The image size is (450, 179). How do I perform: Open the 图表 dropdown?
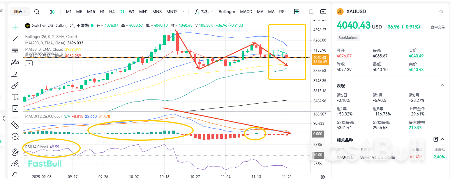click(x=20, y=12)
